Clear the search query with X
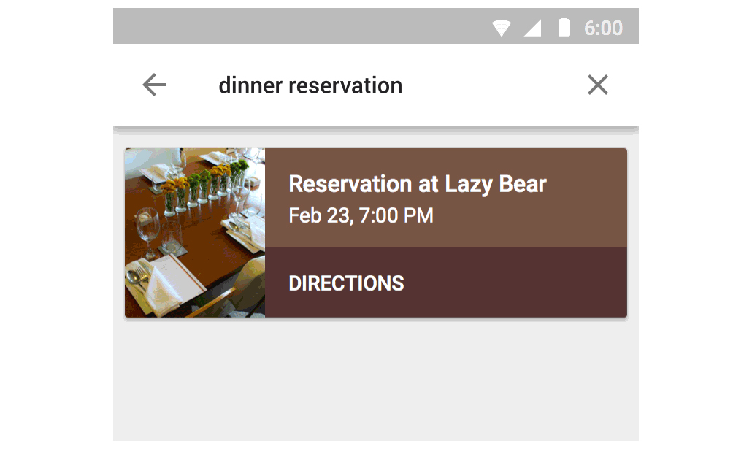Viewport: 752px width, 449px height. point(597,85)
